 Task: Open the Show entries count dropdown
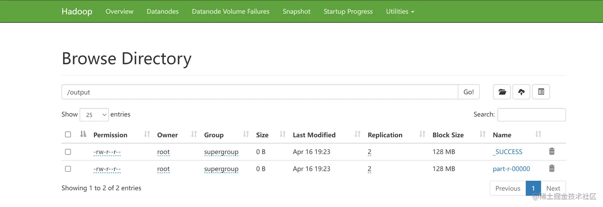point(94,115)
